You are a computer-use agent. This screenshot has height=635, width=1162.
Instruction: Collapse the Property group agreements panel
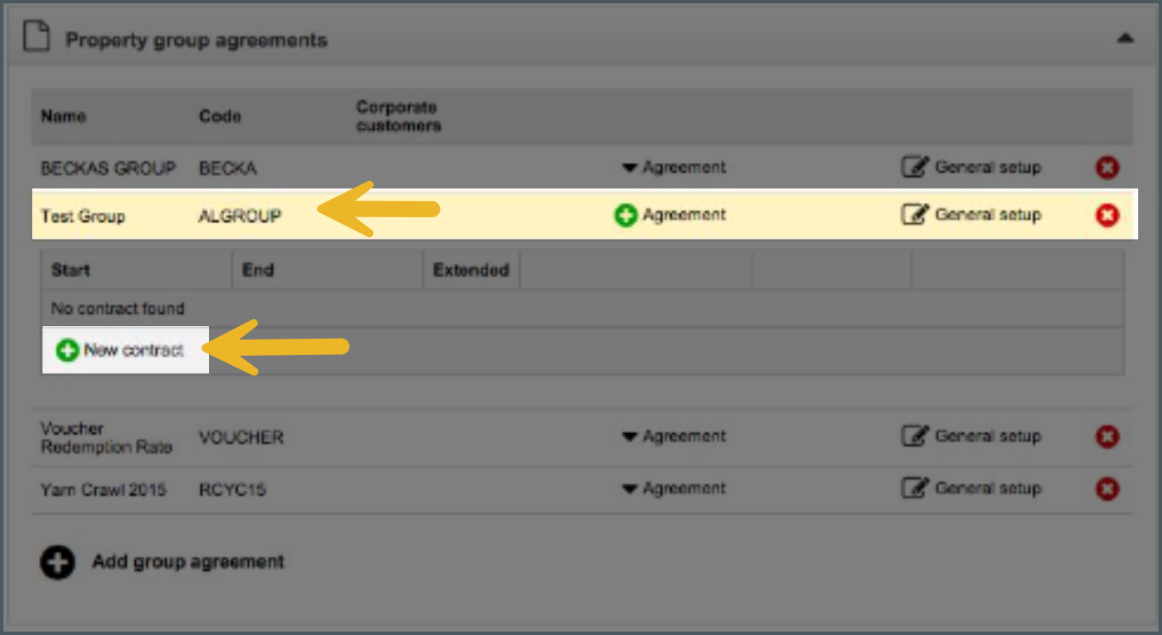(x=1125, y=38)
